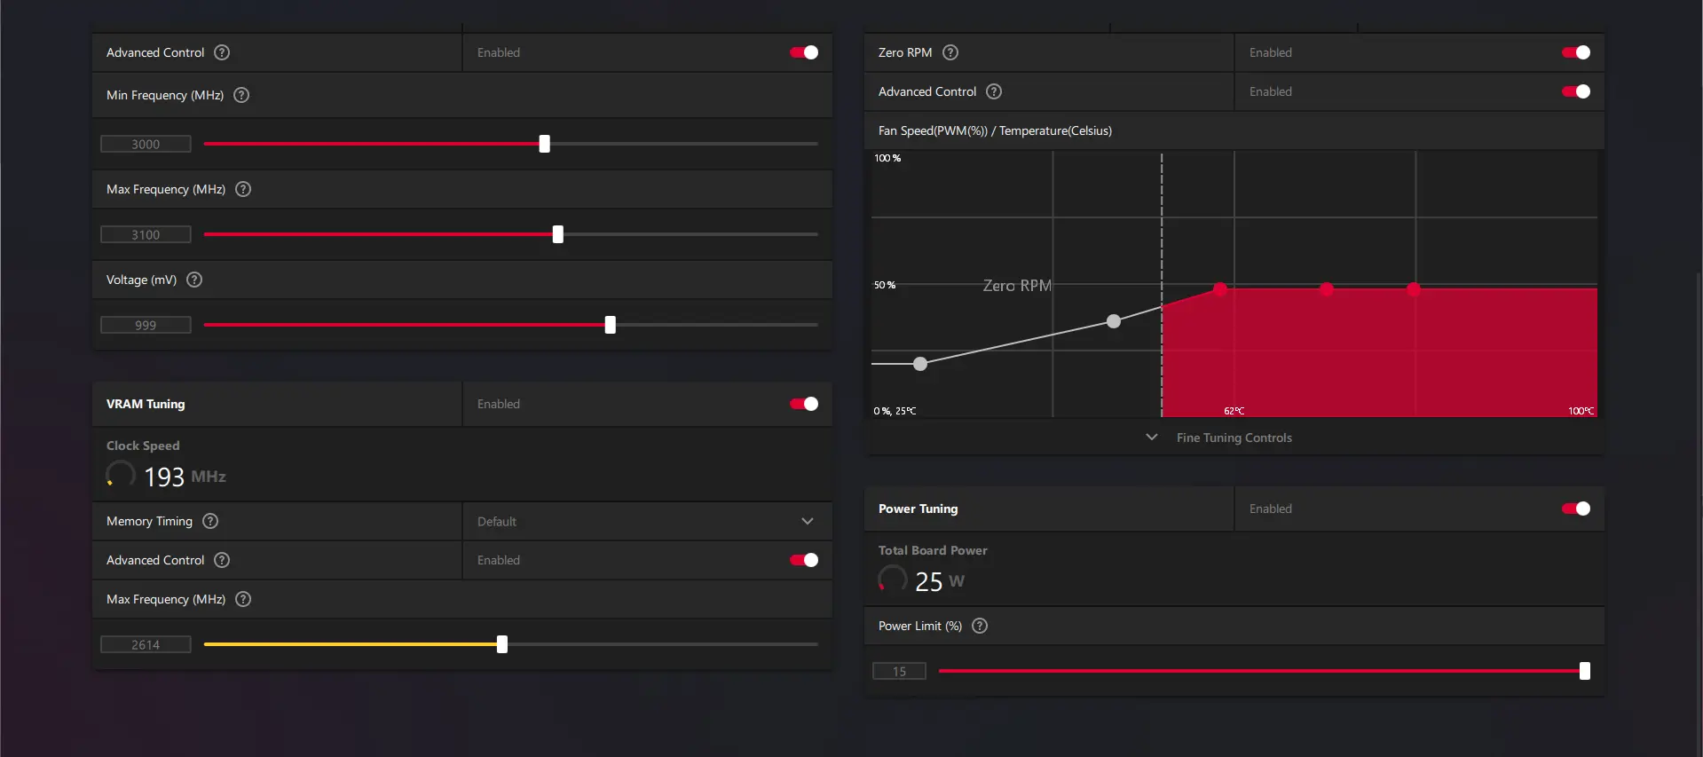Select first red fan curve point
1703x757 pixels.
(1220, 288)
